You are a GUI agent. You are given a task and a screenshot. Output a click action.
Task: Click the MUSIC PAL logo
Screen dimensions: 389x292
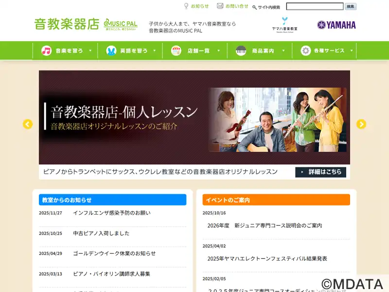(x=121, y=25)
